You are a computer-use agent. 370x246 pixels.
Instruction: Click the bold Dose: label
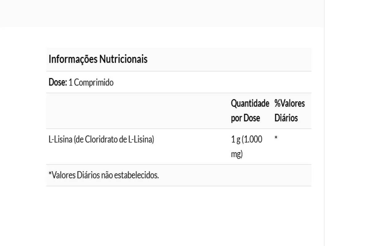58,82
